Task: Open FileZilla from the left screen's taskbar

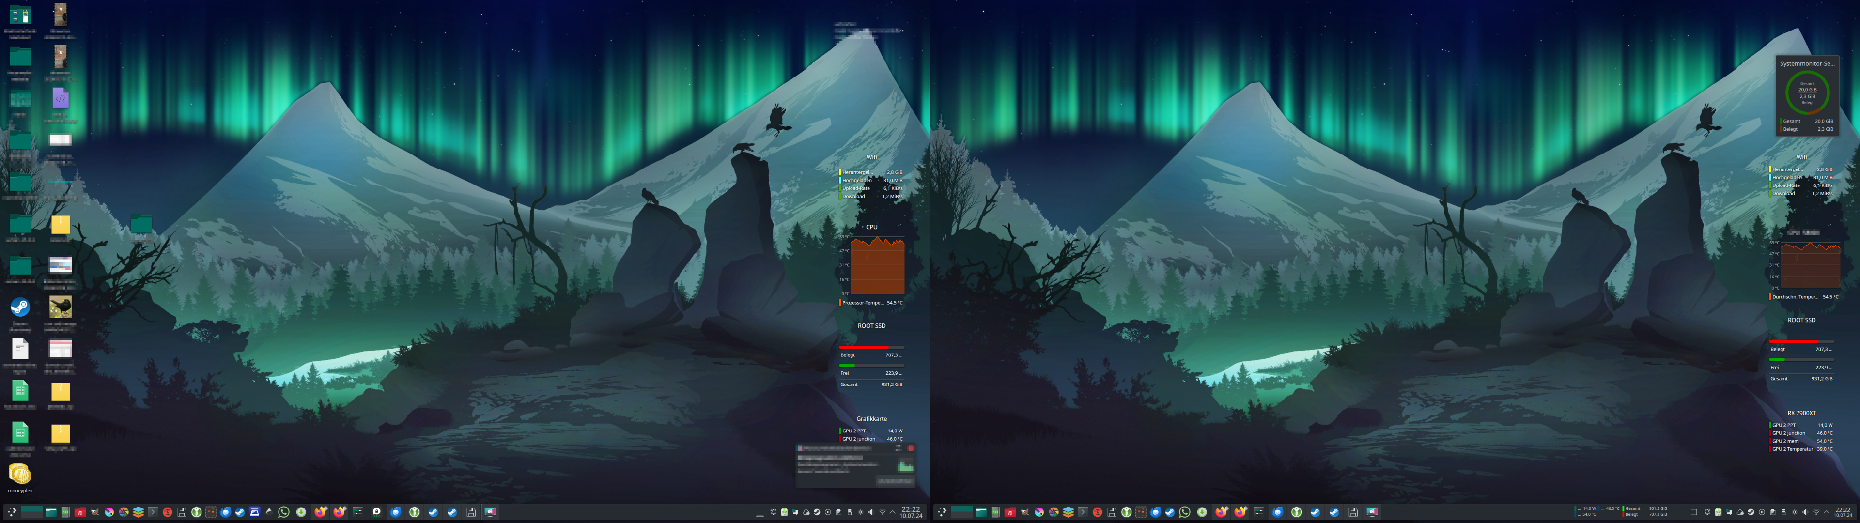Action: pos(80,512)
